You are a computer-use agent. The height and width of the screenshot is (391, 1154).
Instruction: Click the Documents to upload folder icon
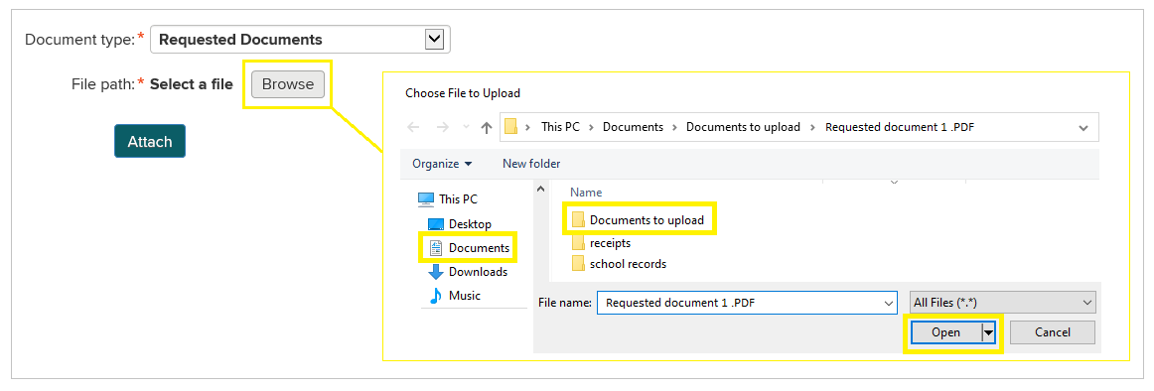[578, 219]
